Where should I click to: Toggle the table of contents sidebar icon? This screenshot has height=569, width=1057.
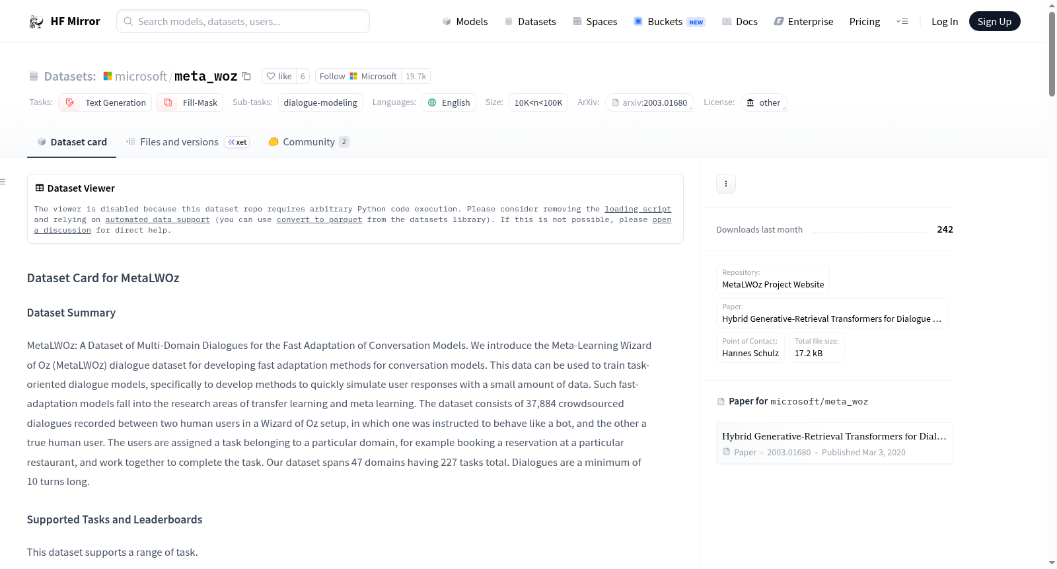pos(3,182)
